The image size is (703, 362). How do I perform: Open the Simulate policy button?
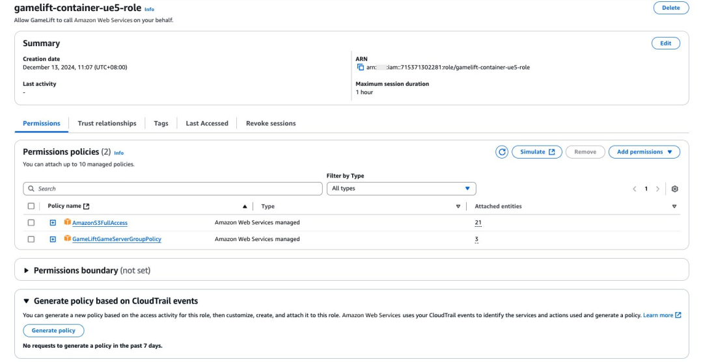click(537, 152)
